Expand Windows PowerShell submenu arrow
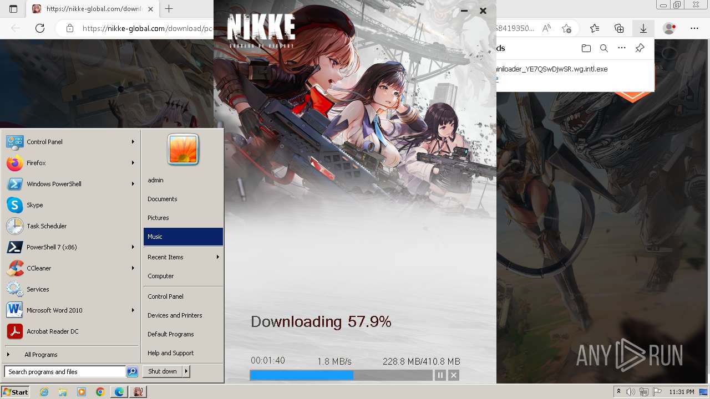This screenshot has width=710, height=399. pyautogui.click(x=133, y=184)
